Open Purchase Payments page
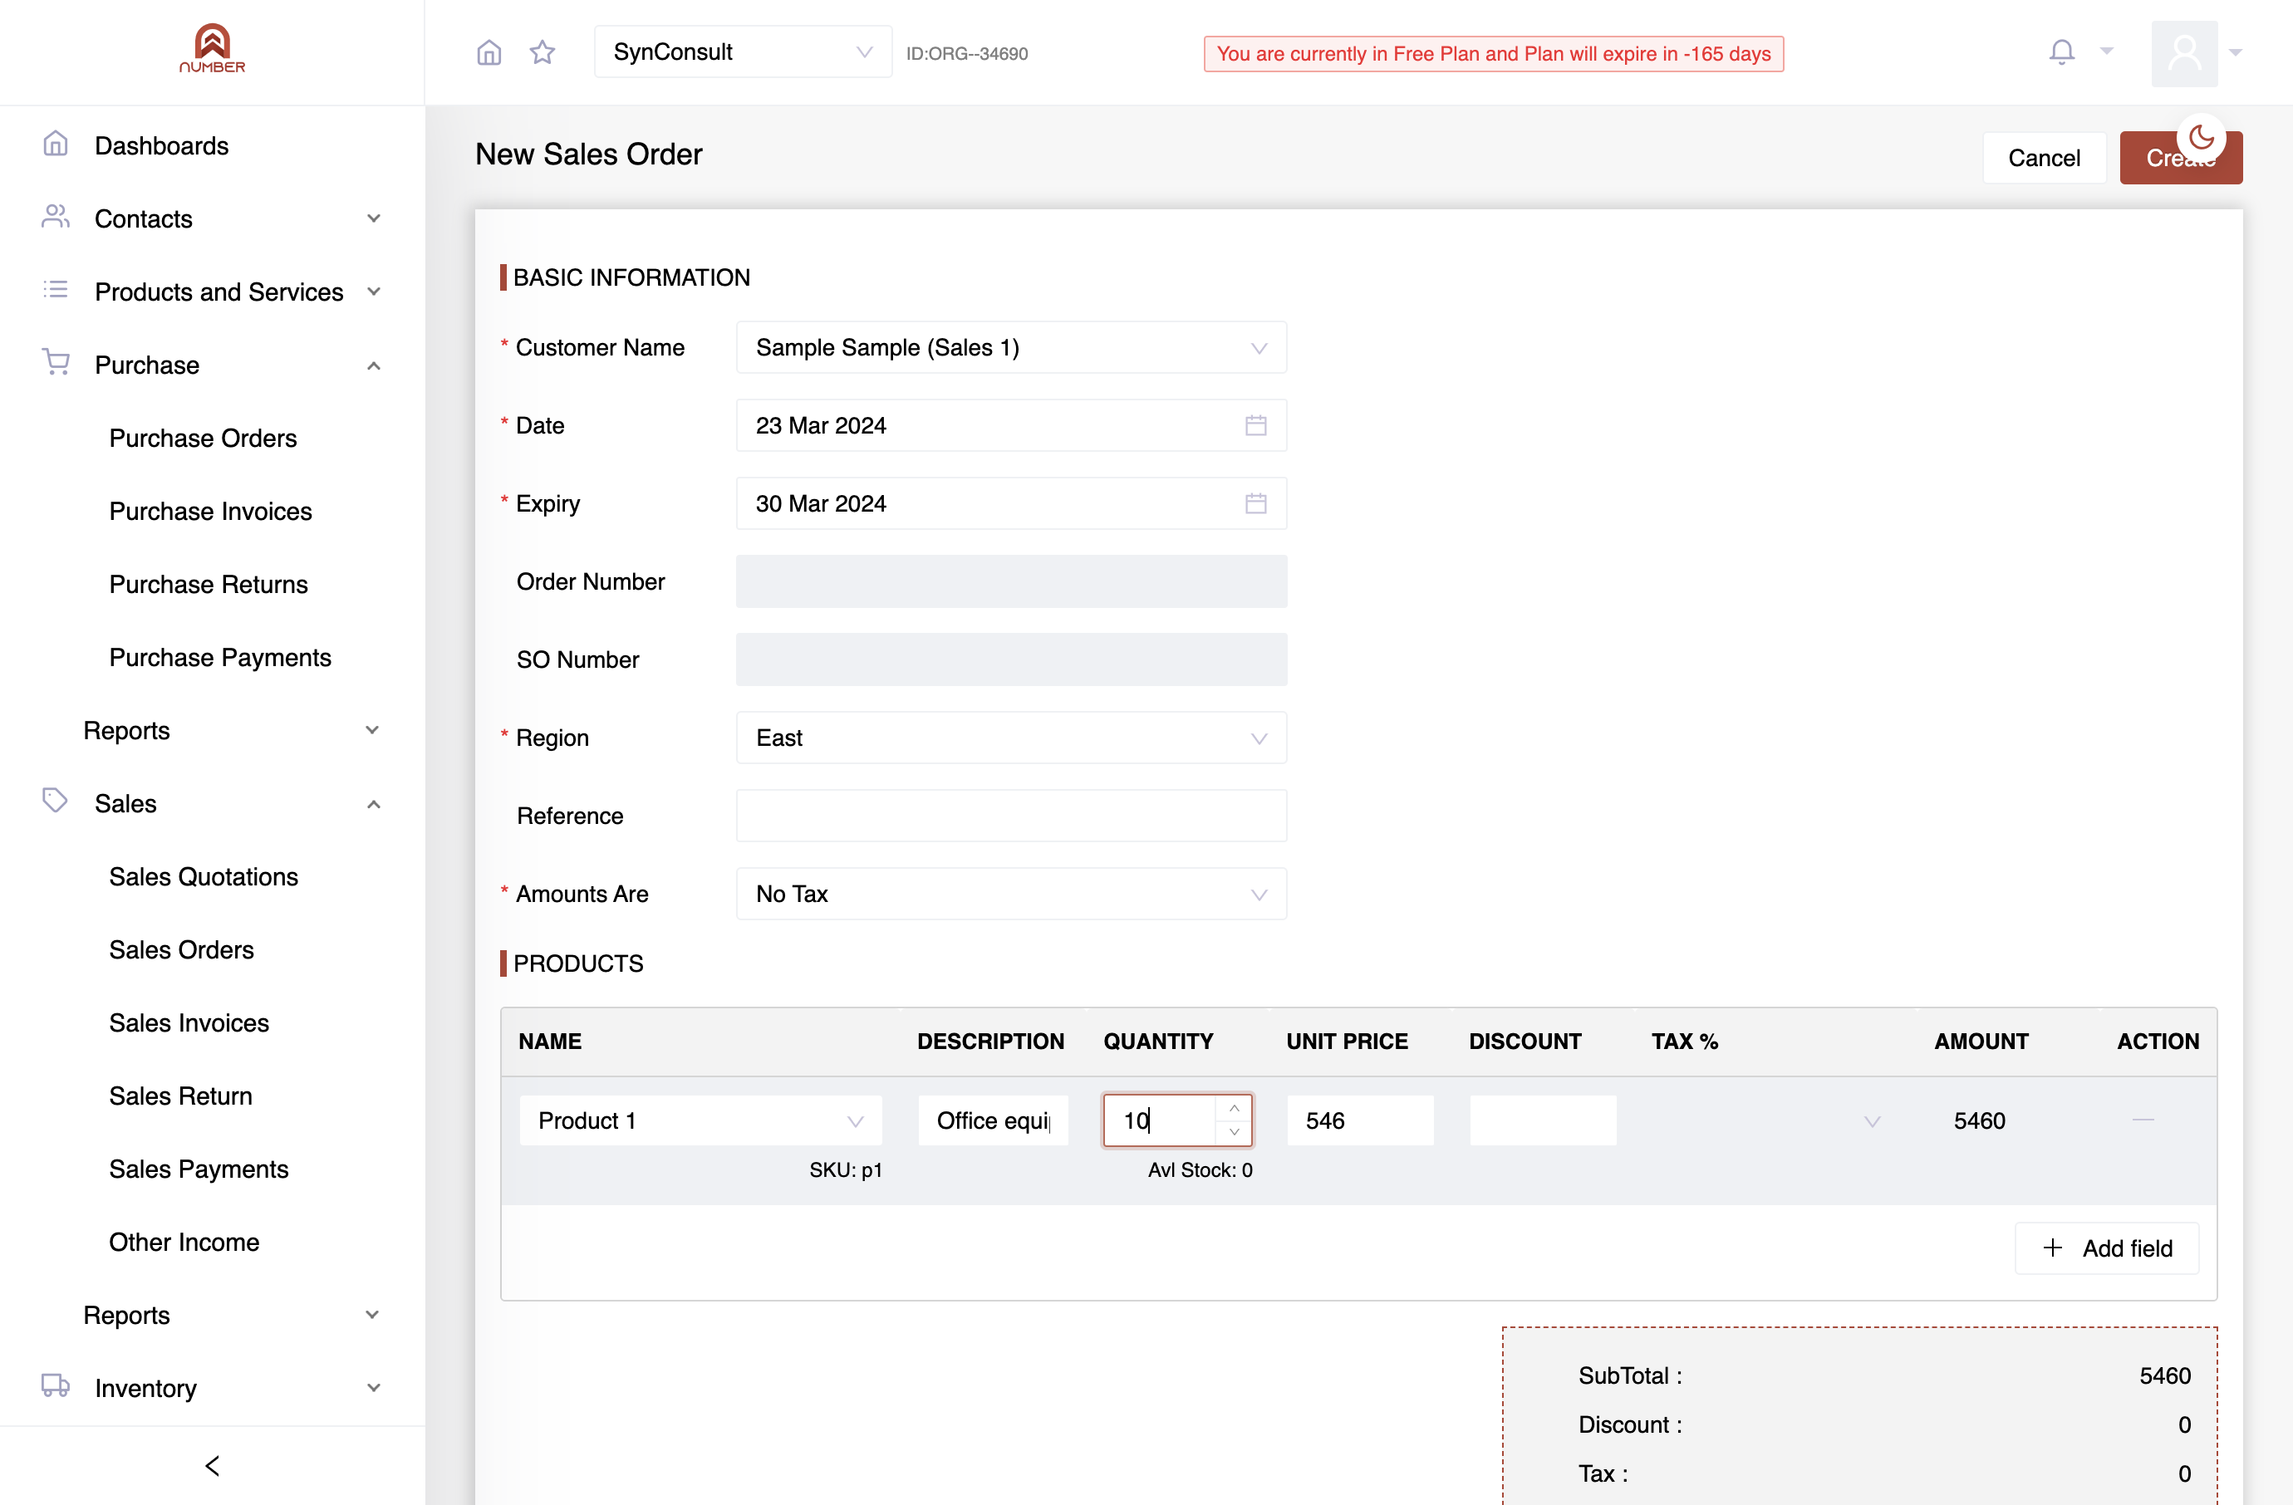Viewport: 2293px width, 1505px height. tap(219, 658)
